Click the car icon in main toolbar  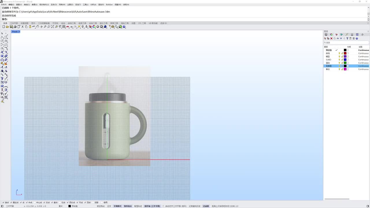pyautogui.click(x=68, y=27)
